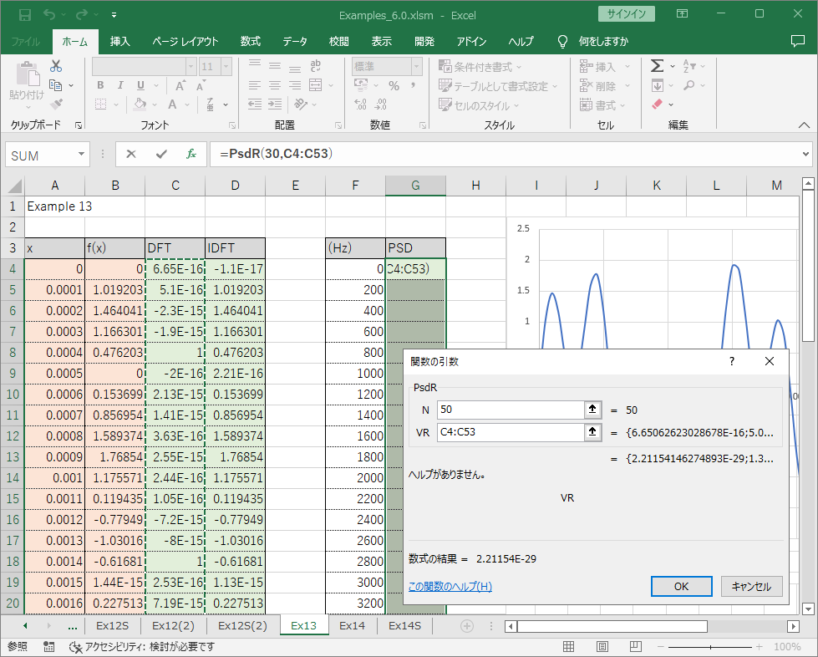This screenshot has height=657, width=818.
Task: Click the Save icon in title bar
Action: pyautogui.click(x=25, y=14)
